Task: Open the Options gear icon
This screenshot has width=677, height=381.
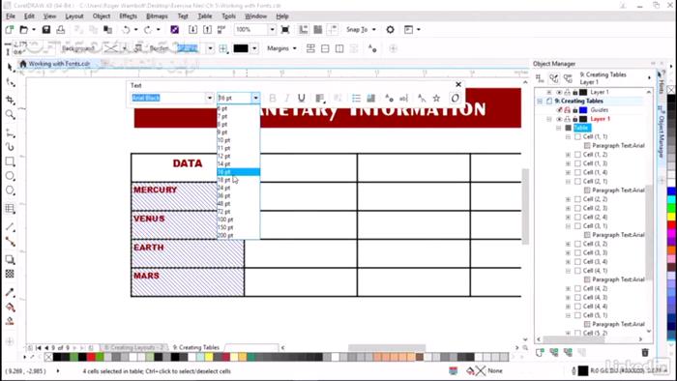Action: point(391,30)
